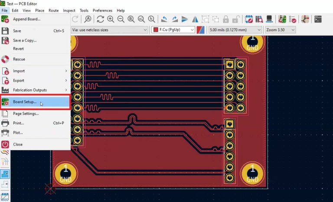The image size is (333, 202).
Task: Choose Print from File menu
Action: pyautogui.click(x=35, y=123)
